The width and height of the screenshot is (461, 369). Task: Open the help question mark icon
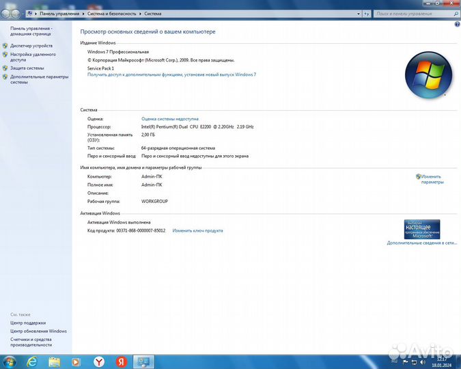(457, 25)
